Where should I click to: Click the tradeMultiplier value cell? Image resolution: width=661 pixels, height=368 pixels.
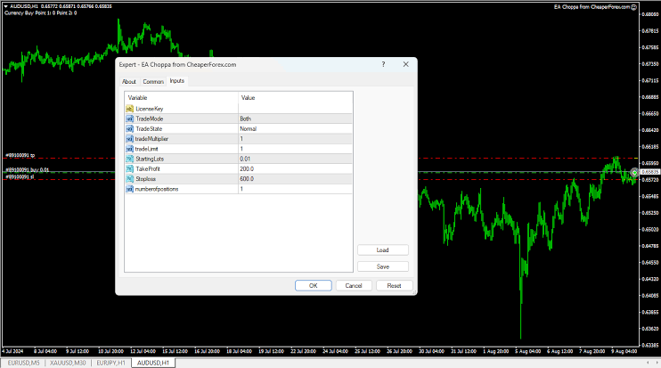click(x=295, y=139)
